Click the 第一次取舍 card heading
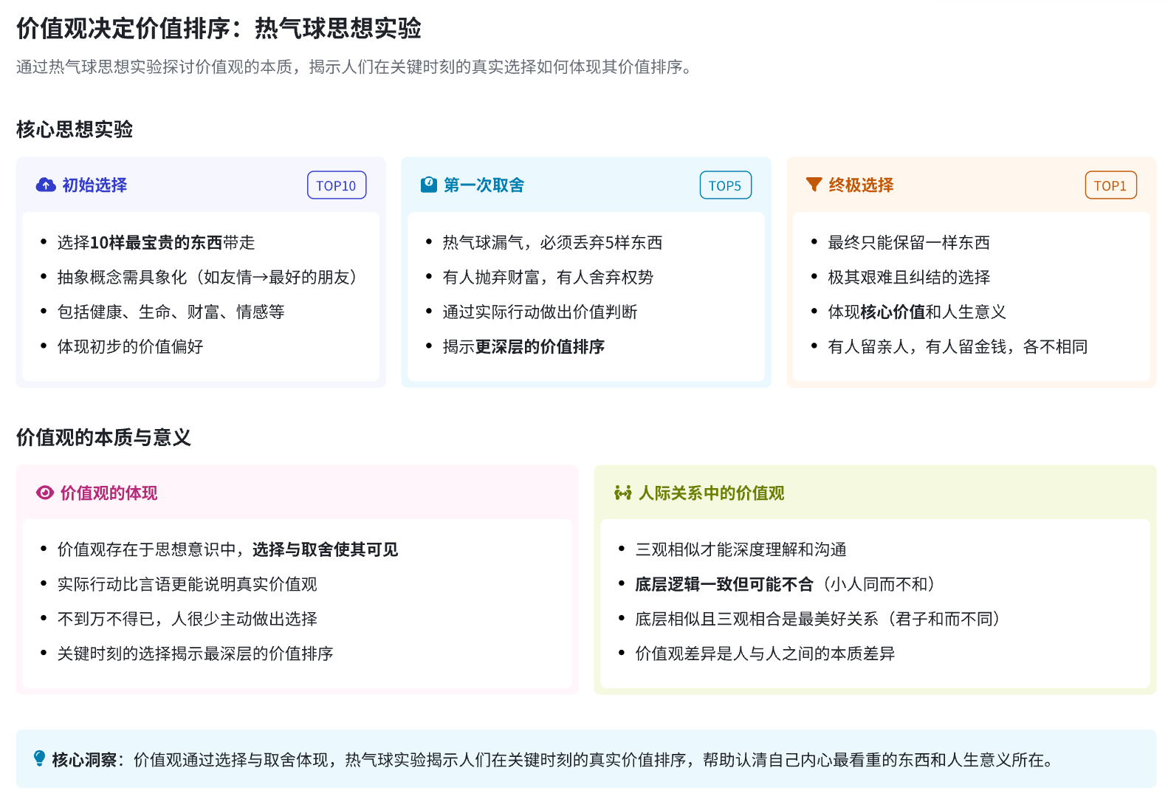1168x799 pixels. click(484, 185)
